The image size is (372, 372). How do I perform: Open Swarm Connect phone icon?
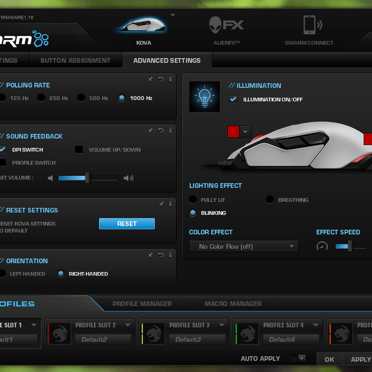click(x=313, y=25)
